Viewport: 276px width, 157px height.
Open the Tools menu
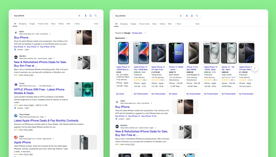(x=96, y=24)
